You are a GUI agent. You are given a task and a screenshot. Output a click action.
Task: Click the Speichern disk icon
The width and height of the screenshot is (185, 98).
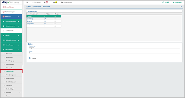[33, 7]
